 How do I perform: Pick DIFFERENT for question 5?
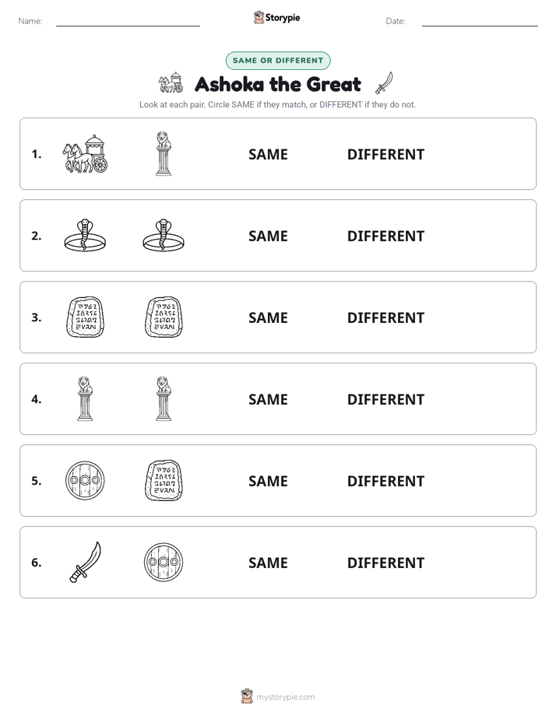pyautogui.click(x=385, y=481)
